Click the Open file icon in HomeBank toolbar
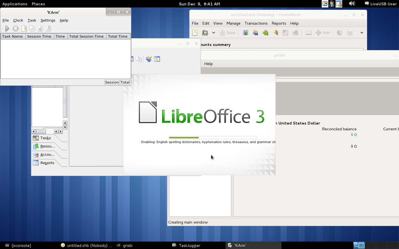 pos(205,33)
